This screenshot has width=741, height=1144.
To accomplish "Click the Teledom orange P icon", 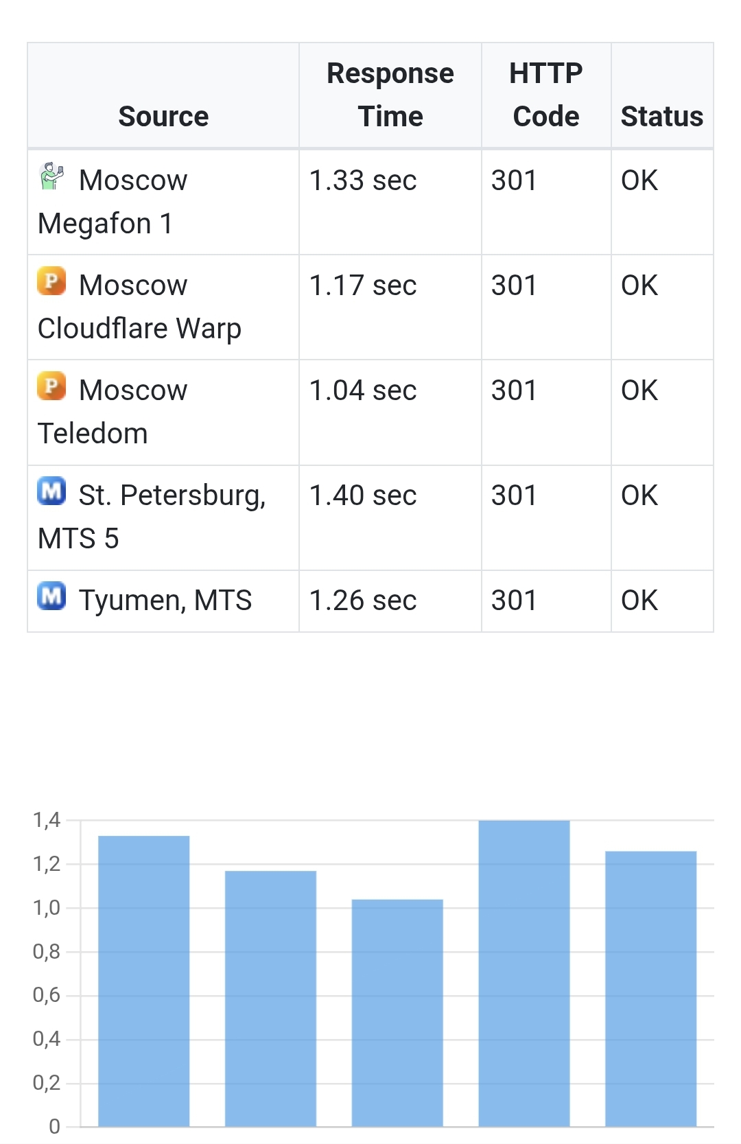I will [x=51, y=386].
